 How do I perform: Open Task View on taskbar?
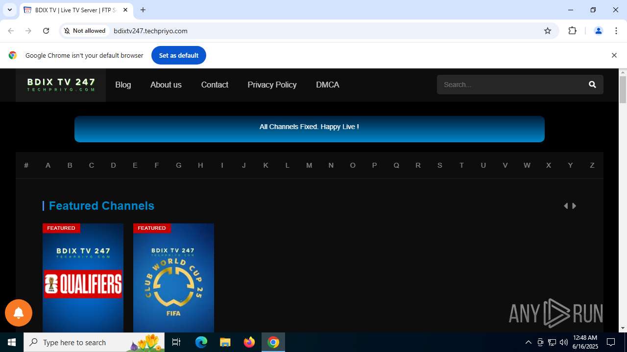click(x=176, y=342)
